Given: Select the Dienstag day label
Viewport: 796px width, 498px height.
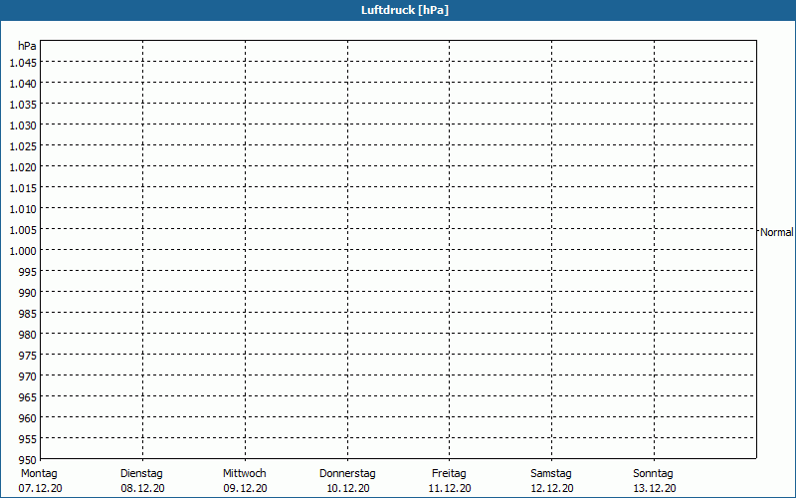Looking at the screenshot, I should (x=141, y=473).
